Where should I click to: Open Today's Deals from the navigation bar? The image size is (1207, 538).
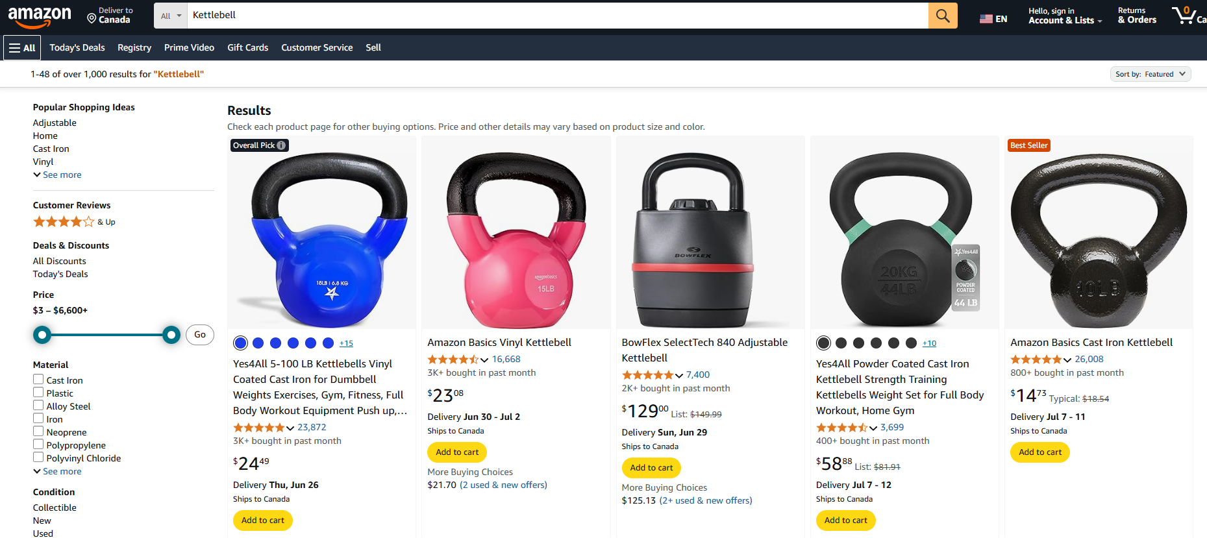(77, 47)
